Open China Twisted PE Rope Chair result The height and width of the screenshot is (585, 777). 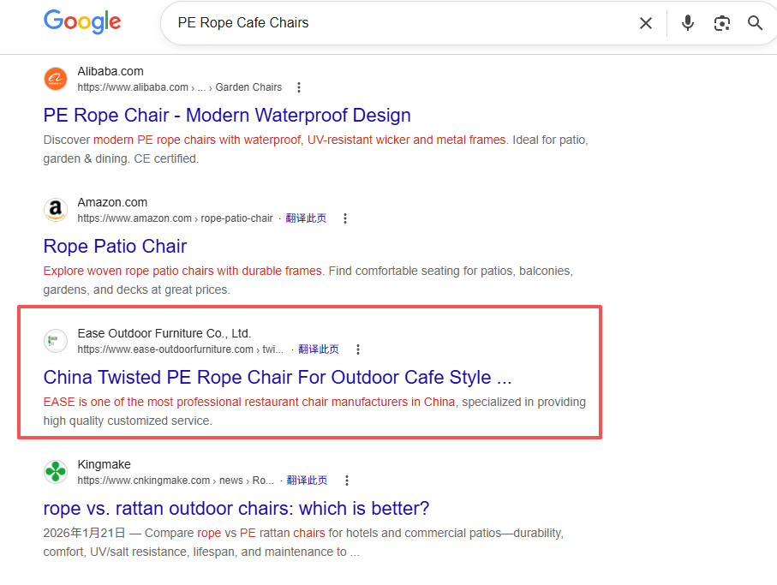tap(278, 378)
